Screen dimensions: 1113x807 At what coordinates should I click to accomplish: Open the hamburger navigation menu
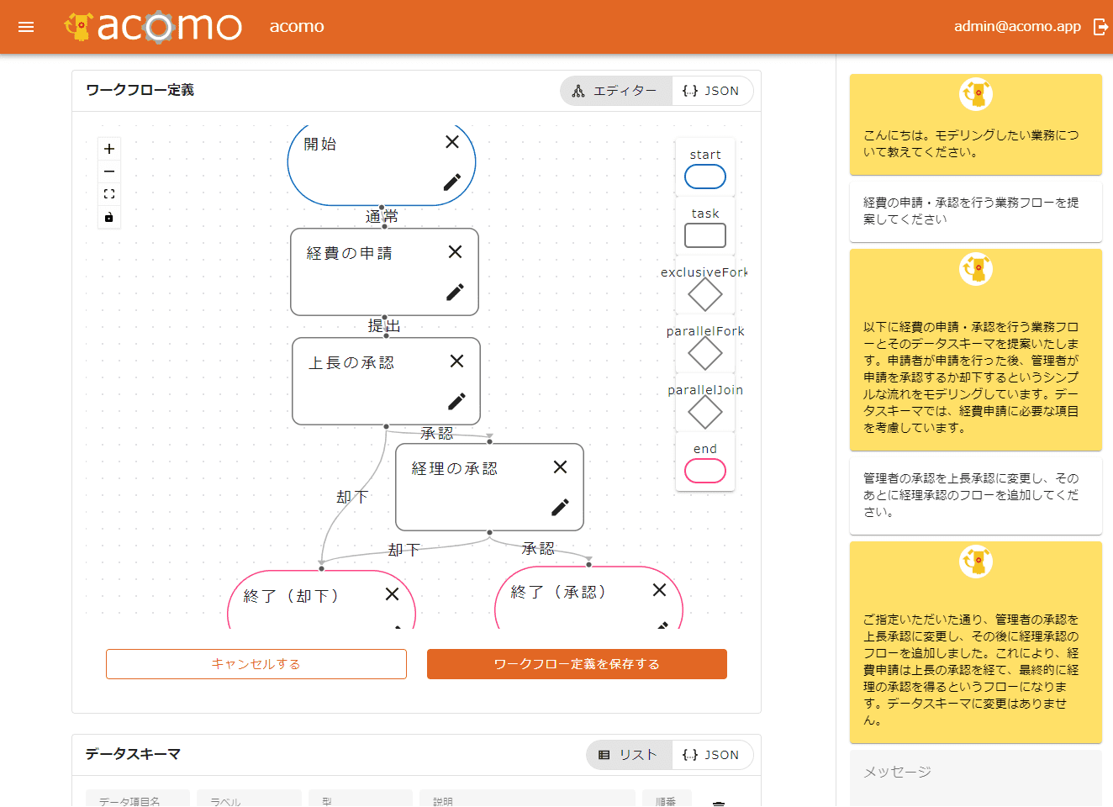[x=26, y=27]
